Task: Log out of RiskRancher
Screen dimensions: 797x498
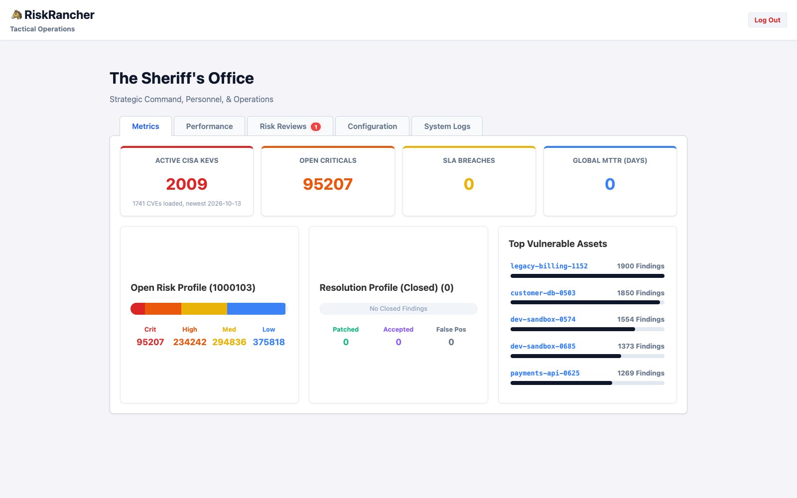Action: 767,20
